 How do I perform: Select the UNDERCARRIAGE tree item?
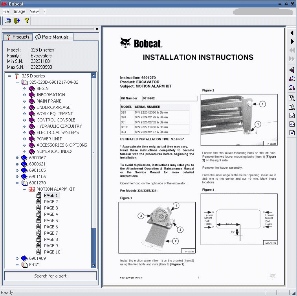click(x=53, y=107)
